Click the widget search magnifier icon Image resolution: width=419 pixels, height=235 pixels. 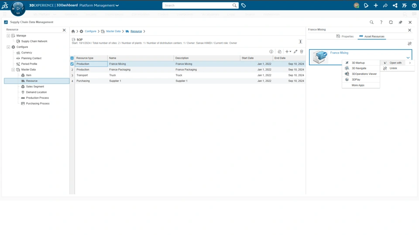coord(371,22)
